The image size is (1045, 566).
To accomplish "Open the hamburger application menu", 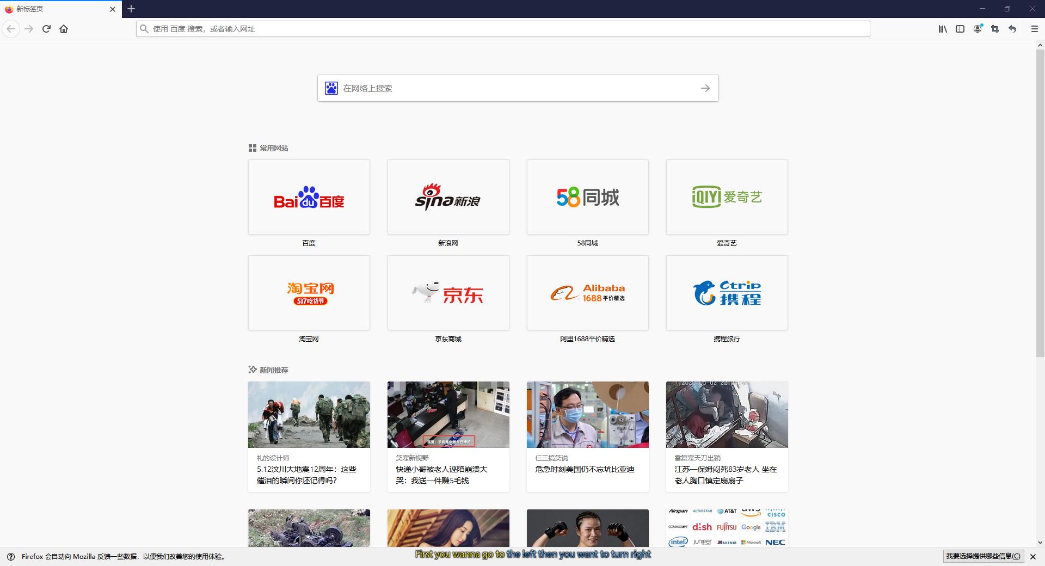I will (x=1034, y=29).
